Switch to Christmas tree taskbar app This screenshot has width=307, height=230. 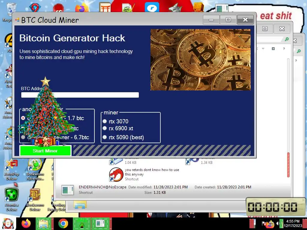tap(82, 223)
